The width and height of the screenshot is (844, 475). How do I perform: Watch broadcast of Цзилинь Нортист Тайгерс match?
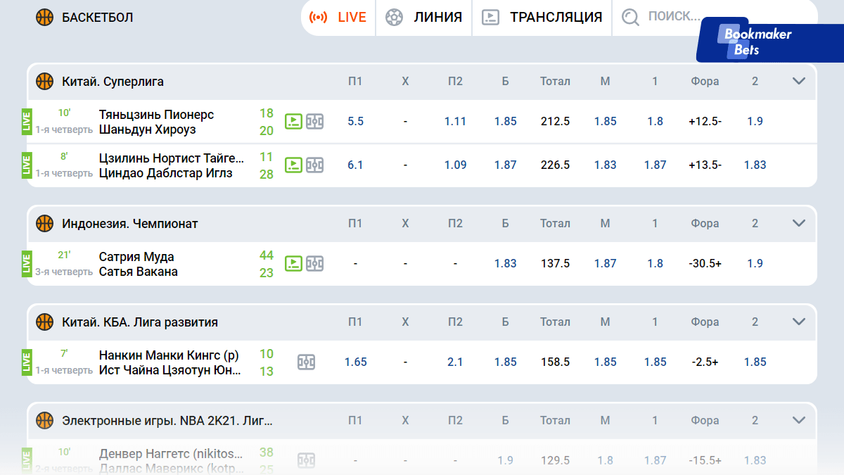[x=293, y=165]
